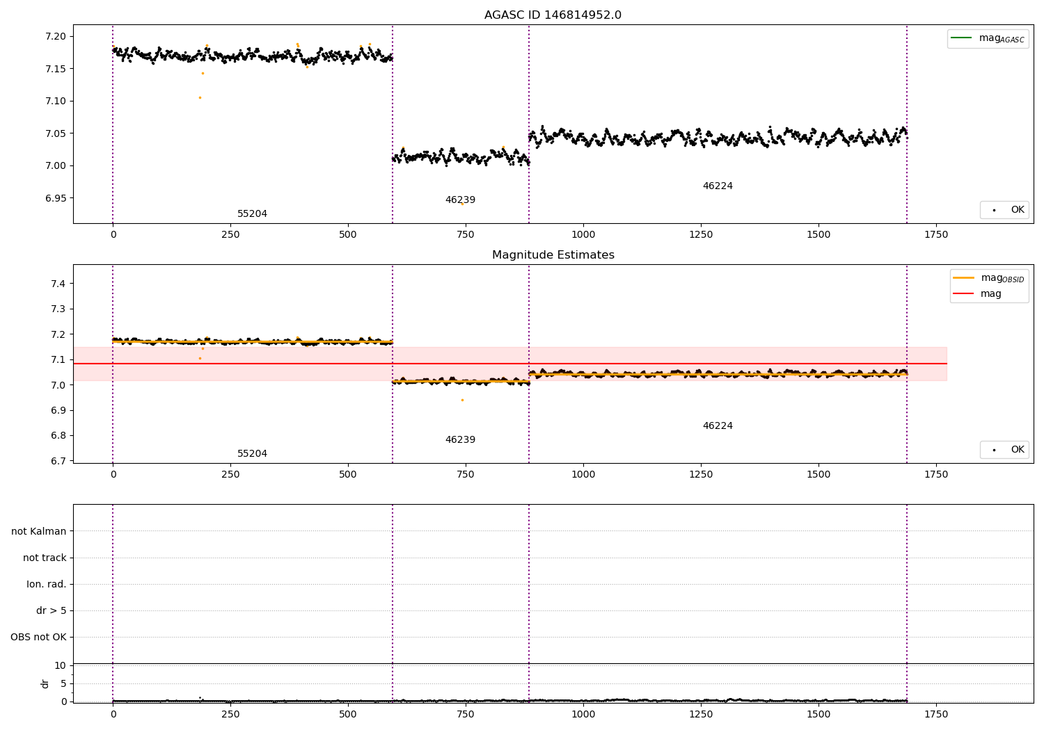This screenshot has height=730, width=1044.
Task: Click the 7.15 y-tick label
Action: click(56, 69)
